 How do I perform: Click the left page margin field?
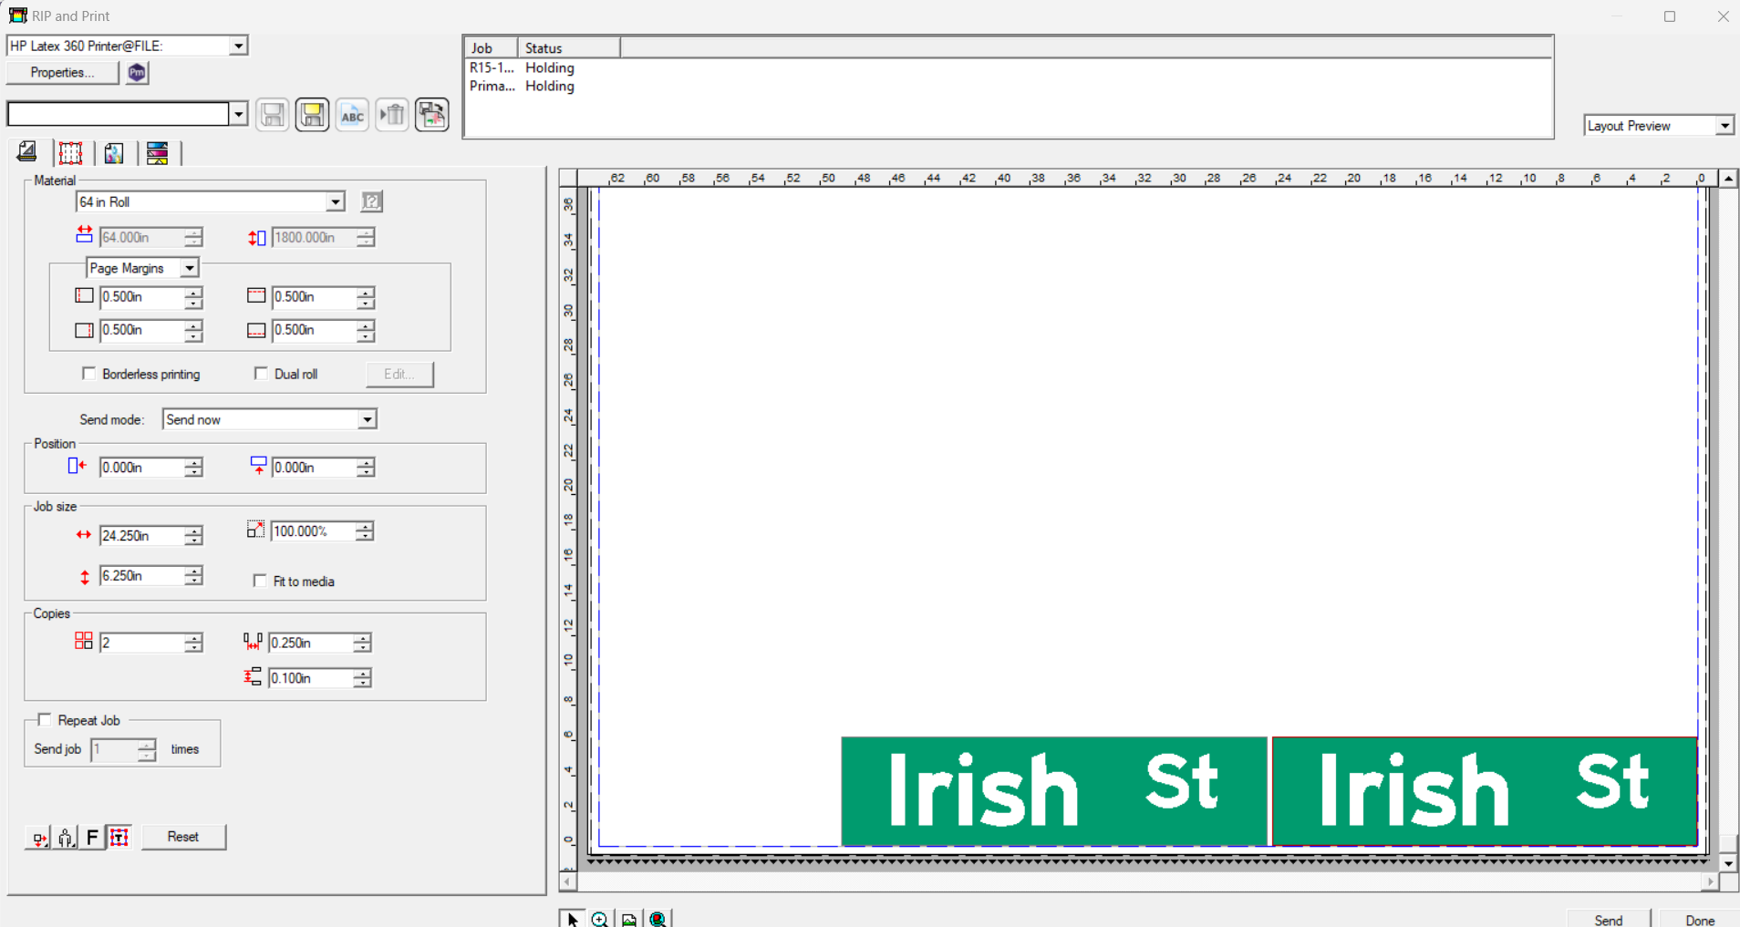pos(142,297)
